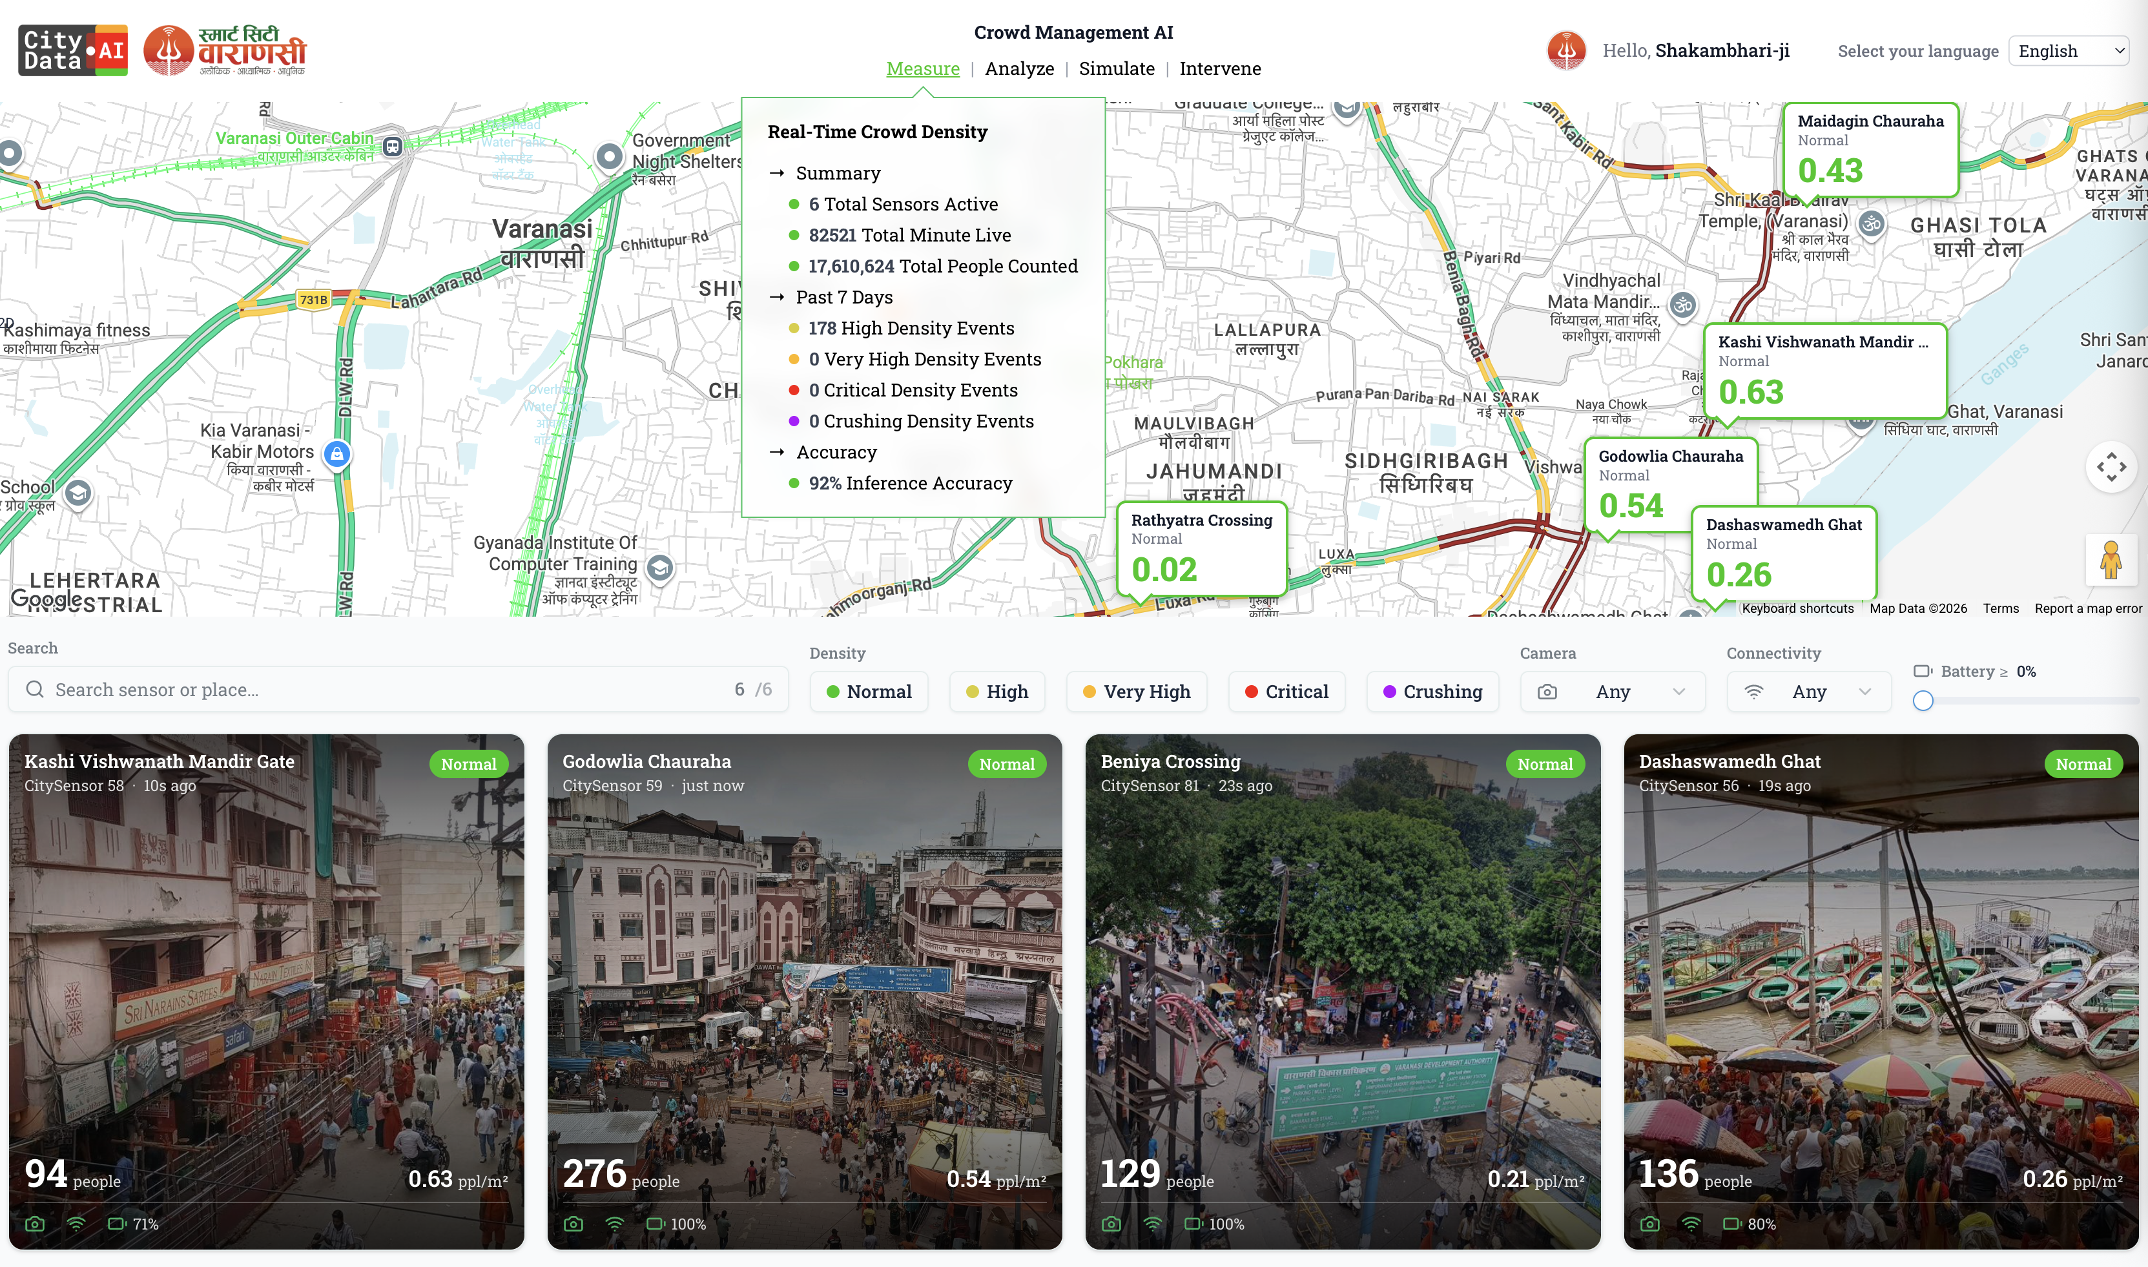Click '92% Inference Accuracy' text

(911, 483)
